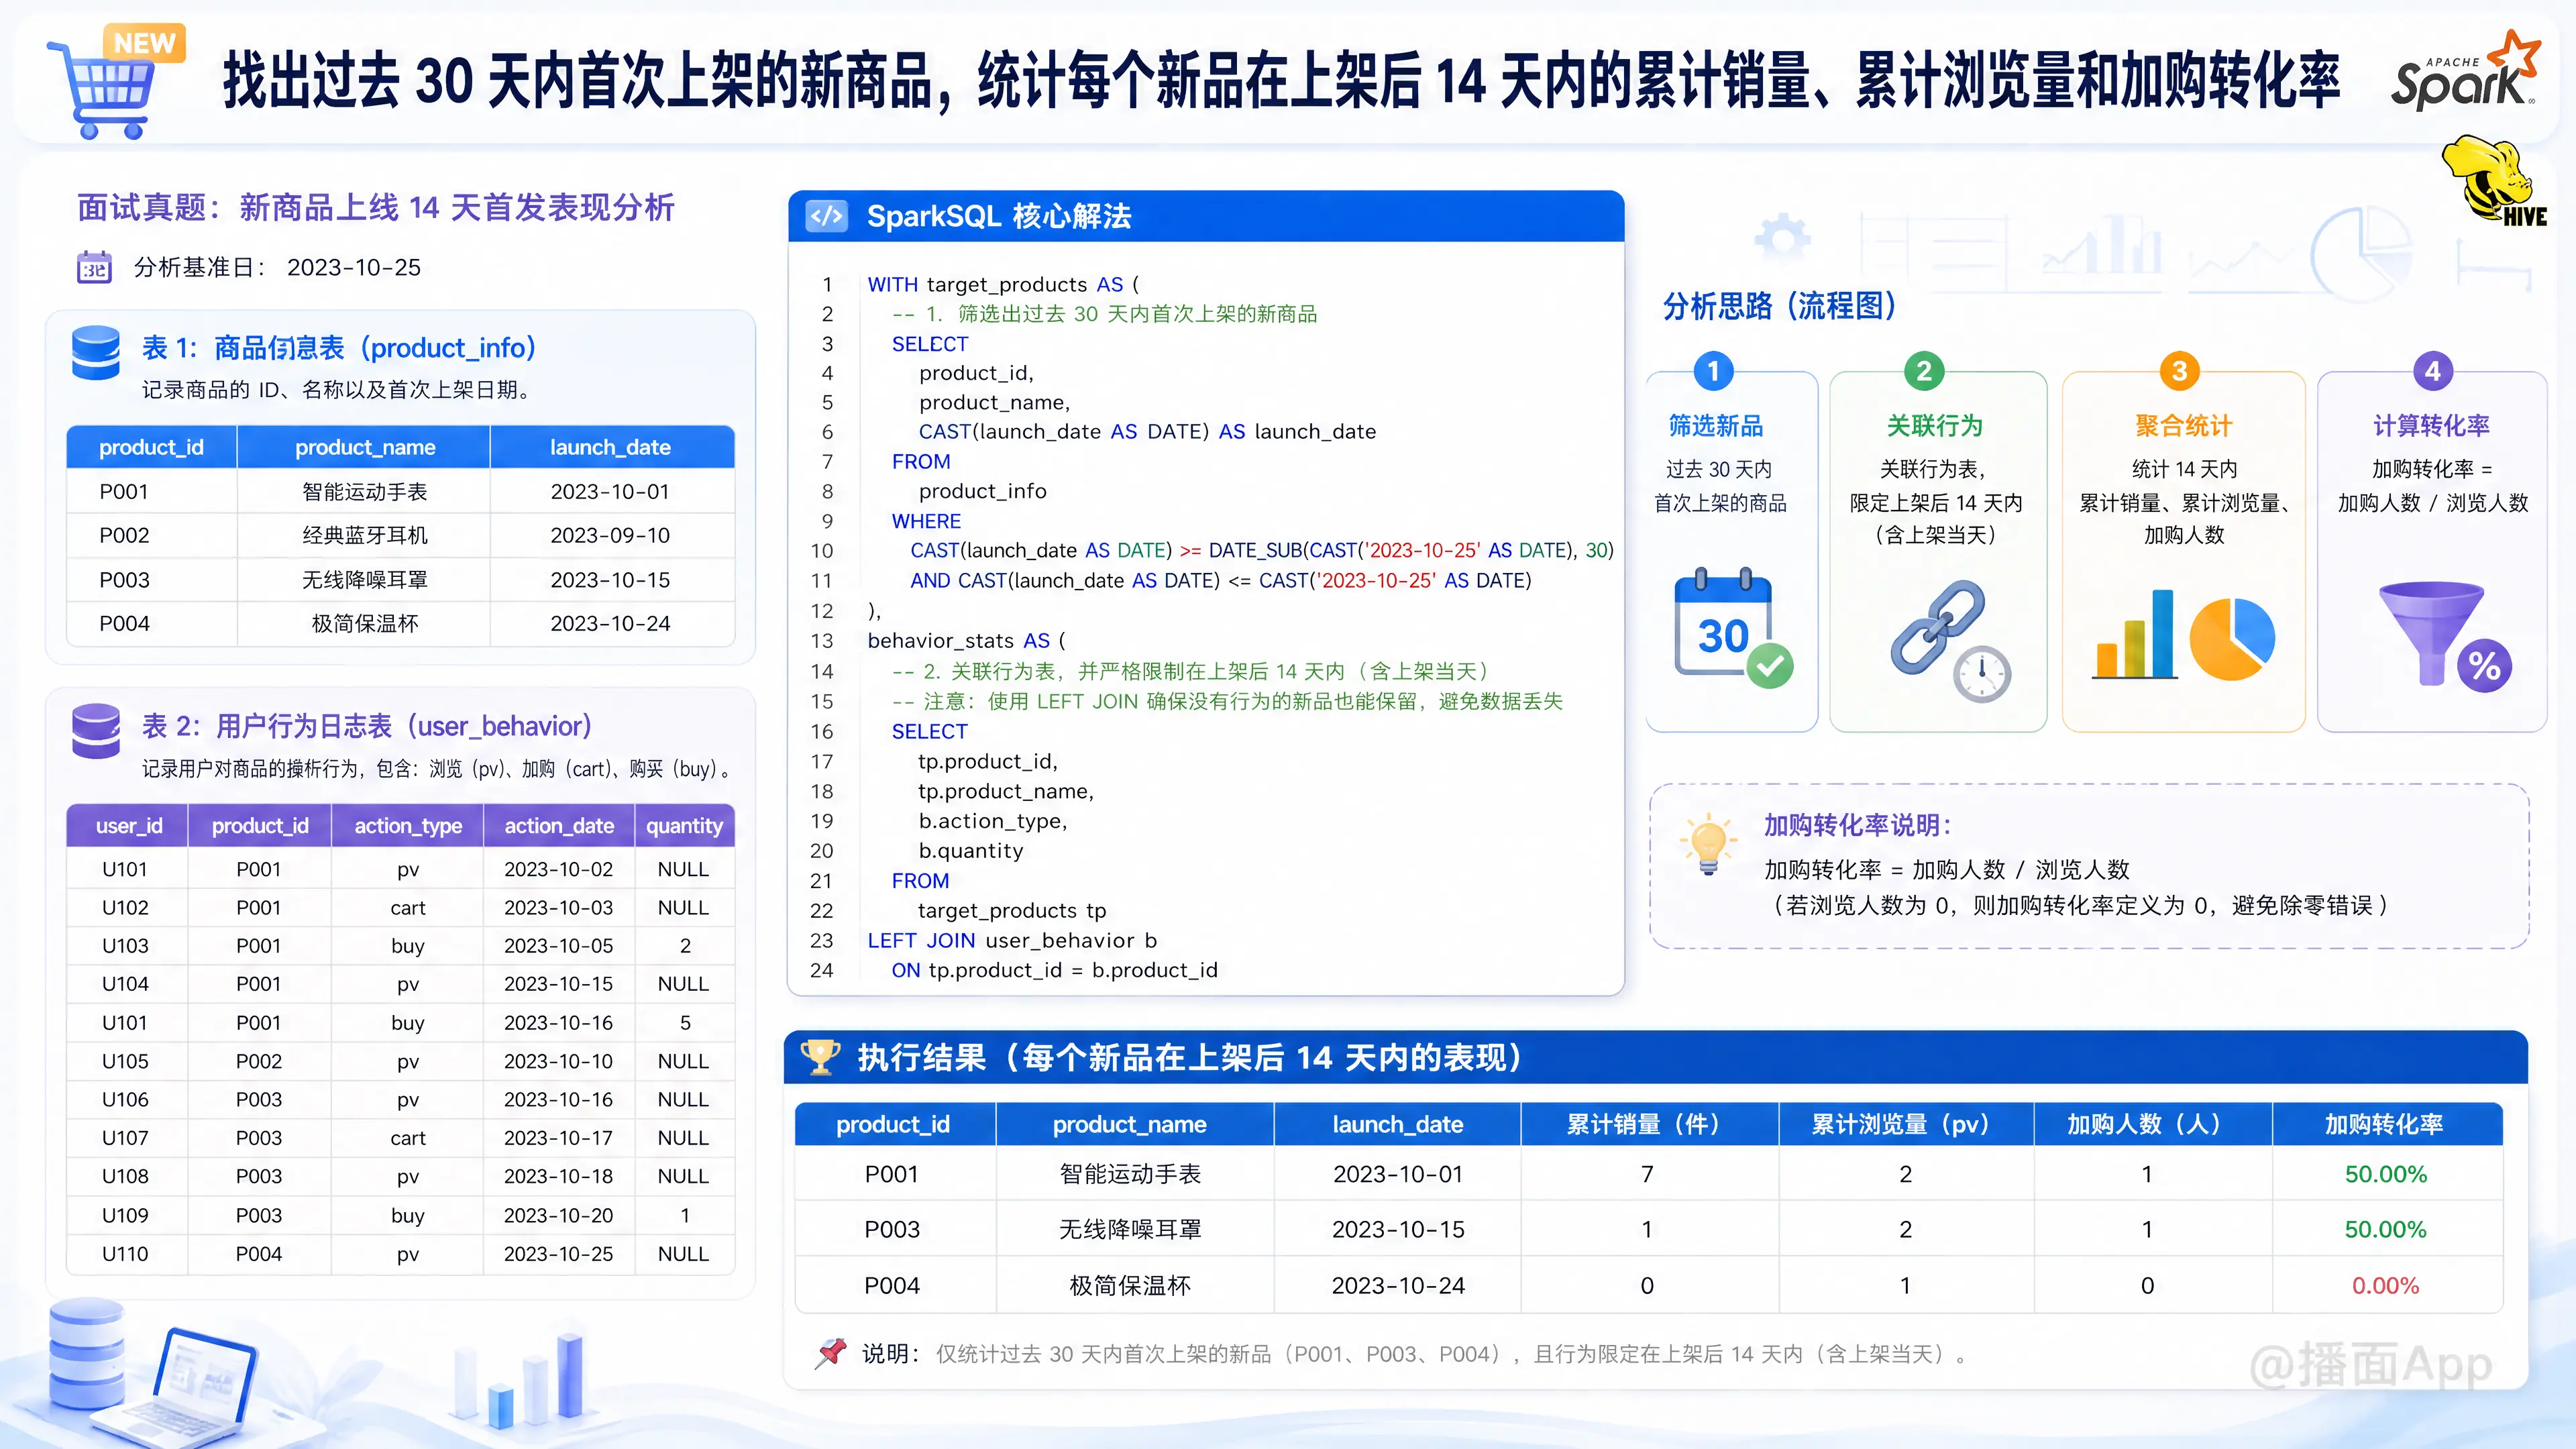The height and width of the screenshot is (1449, 2576).
Task: Click the 筛选新品 card title
Action: click(1716, 426)
